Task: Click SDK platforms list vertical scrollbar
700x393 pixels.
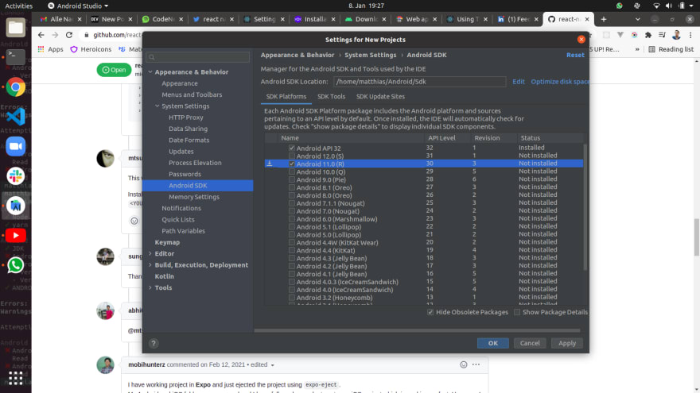Action: tap(585, 206)
